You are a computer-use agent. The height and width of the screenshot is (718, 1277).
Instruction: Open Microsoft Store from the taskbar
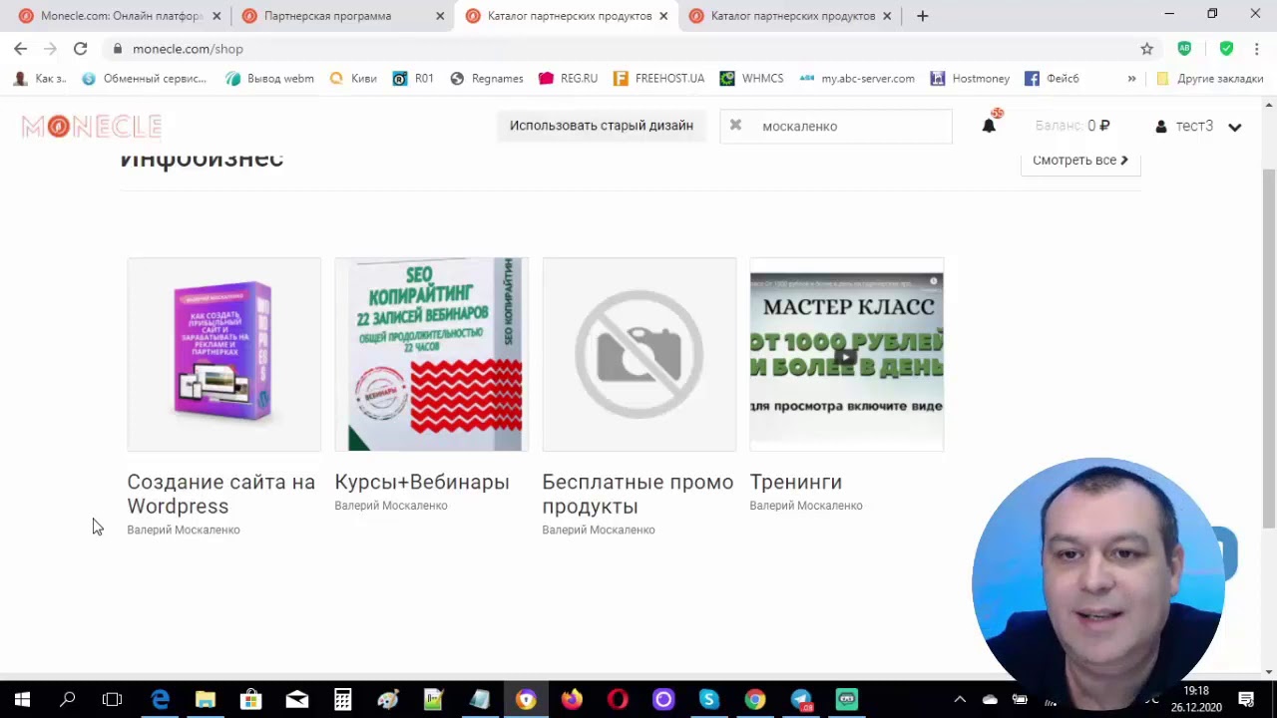click(x=251, y=699)
